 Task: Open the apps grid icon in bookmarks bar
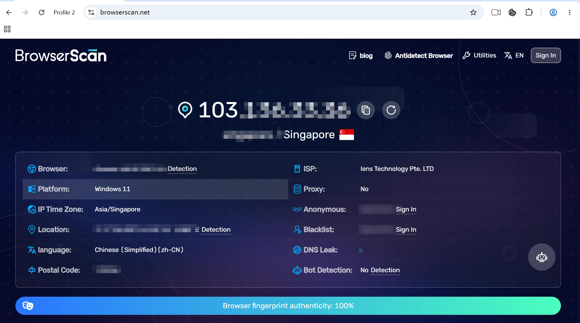7,29
